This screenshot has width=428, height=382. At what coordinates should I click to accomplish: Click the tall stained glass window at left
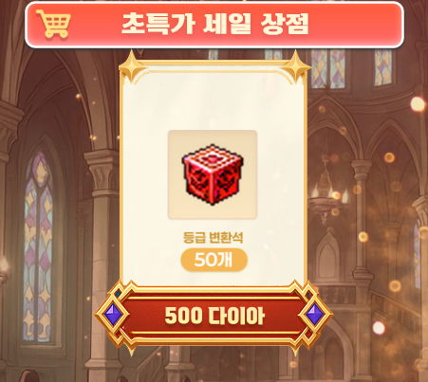pyautogui.click(x=39, y=246)
